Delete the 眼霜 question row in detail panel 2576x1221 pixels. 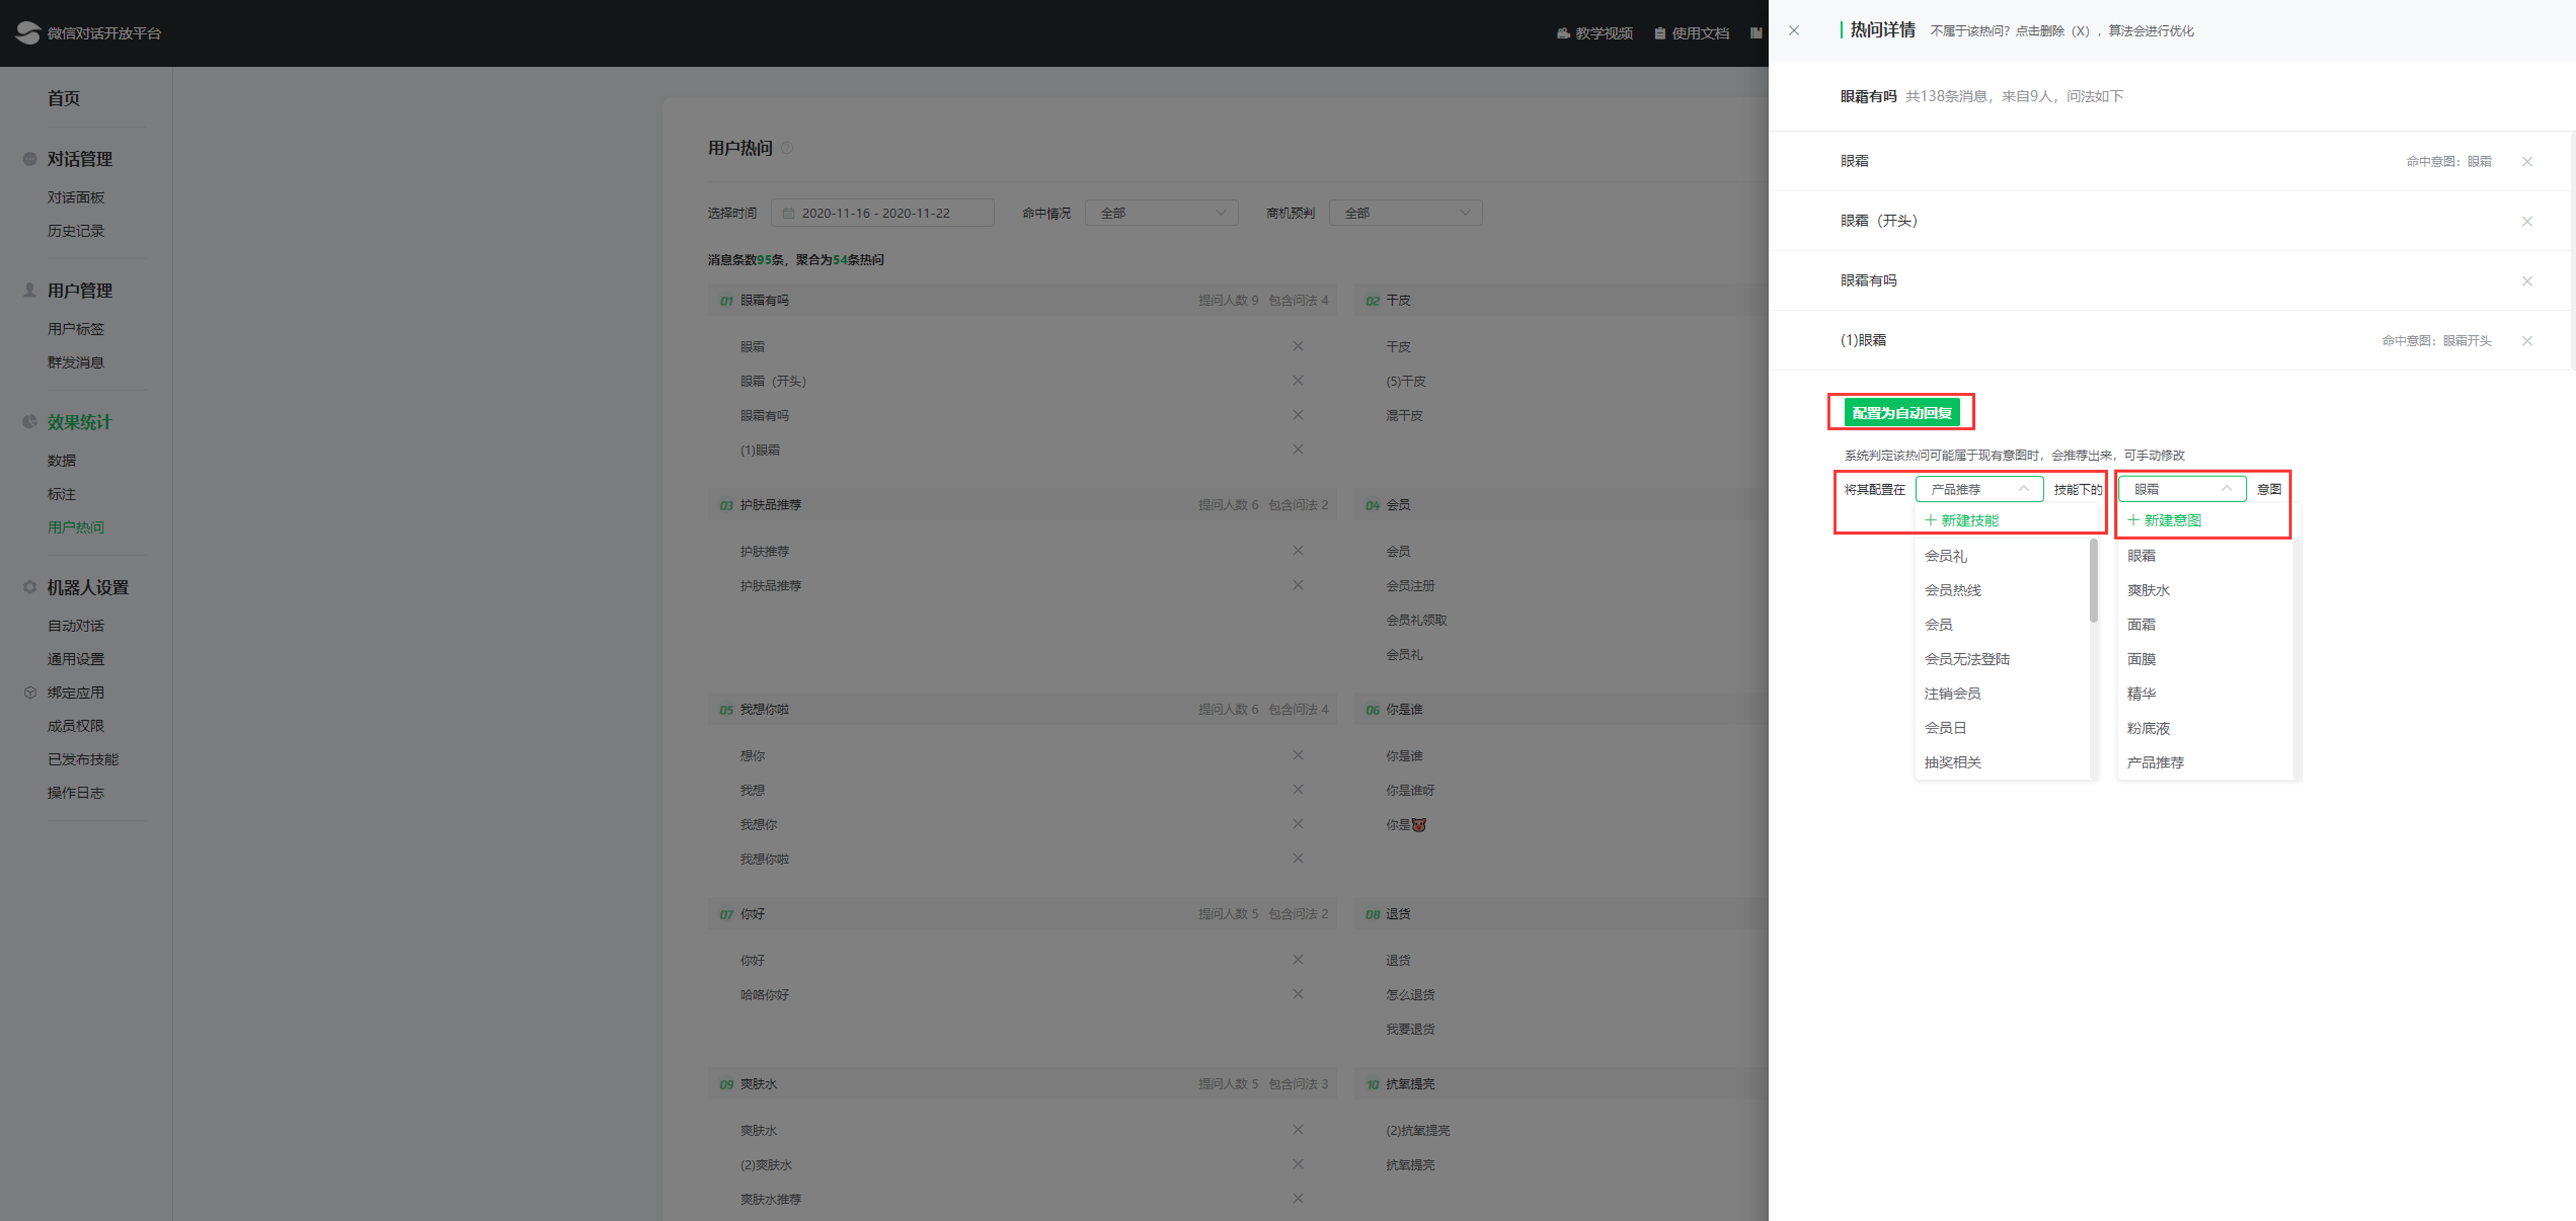coord(2527,162)
